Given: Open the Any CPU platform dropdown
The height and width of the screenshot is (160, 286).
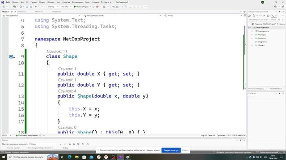Looking at the screenshot, I should click(66, 7).
